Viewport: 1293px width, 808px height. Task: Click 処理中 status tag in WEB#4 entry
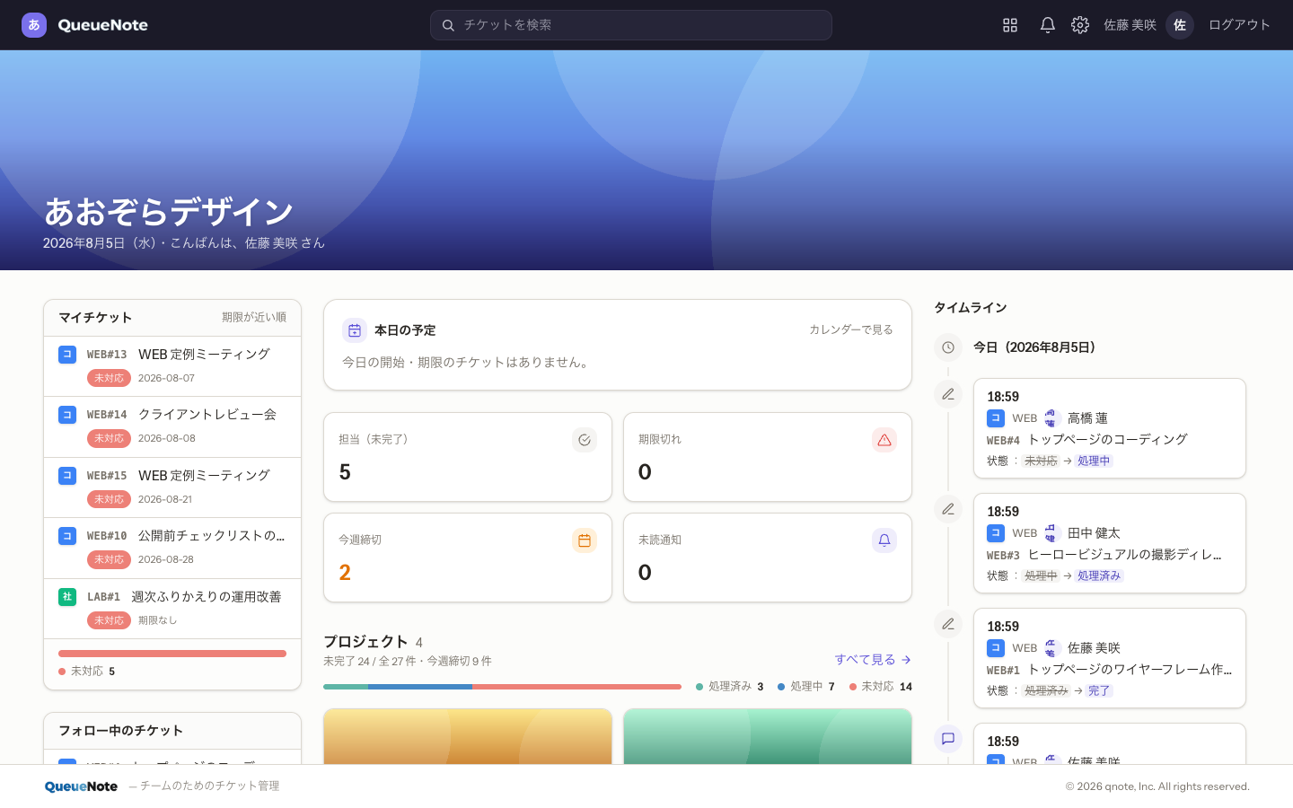click(x=1094, y=461)
